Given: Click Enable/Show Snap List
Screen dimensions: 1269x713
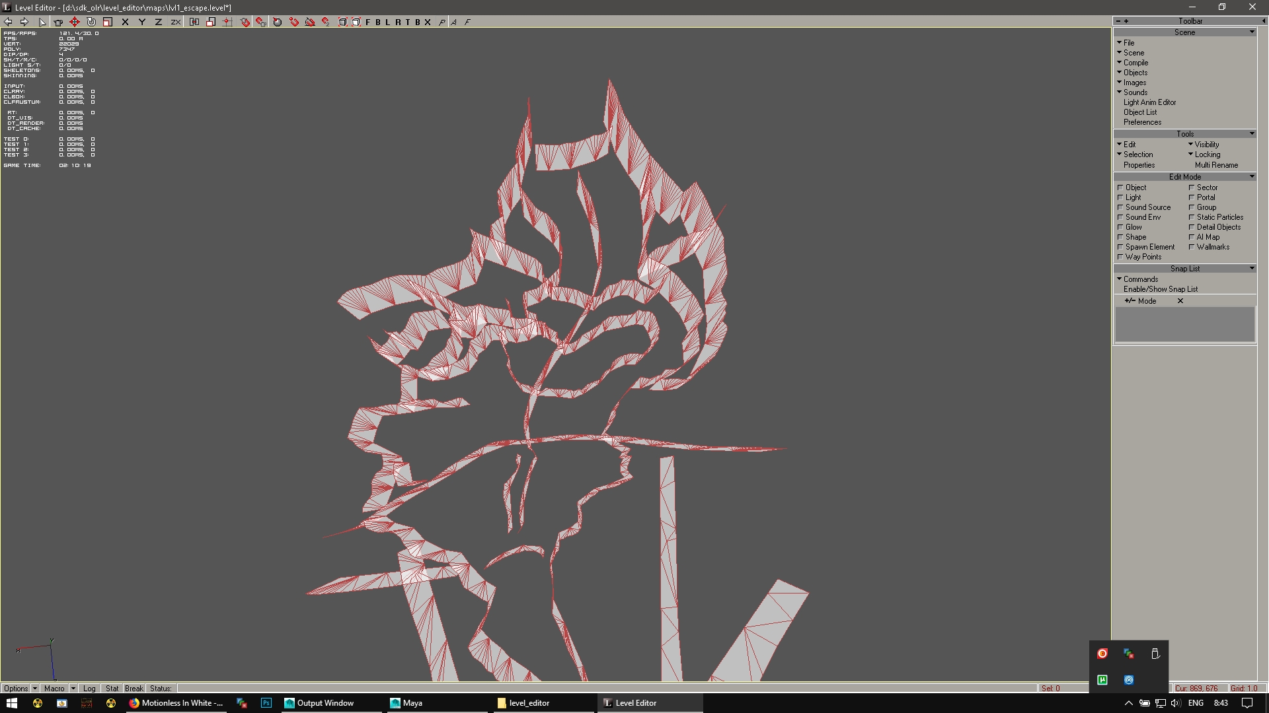Looking at the screenshot, I should [1160, 289].
